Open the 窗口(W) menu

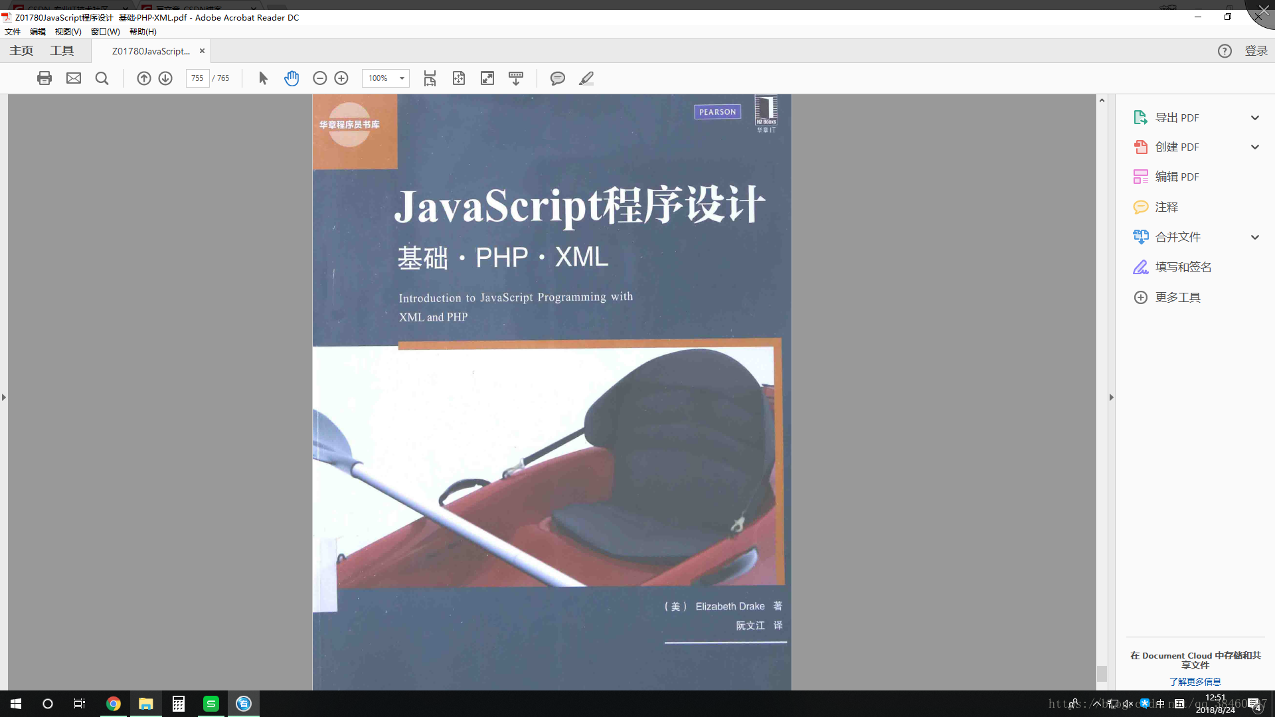pos(106,31)
